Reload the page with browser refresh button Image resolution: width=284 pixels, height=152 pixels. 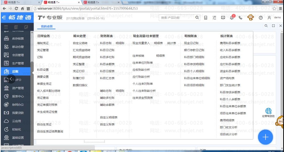16,8
